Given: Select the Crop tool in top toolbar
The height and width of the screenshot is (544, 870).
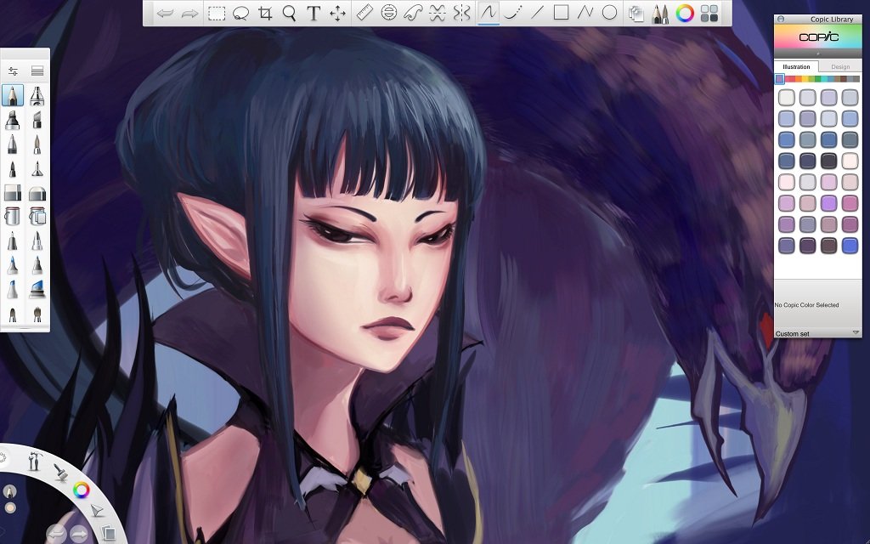Looking at the screenshot, I should 265,14.
